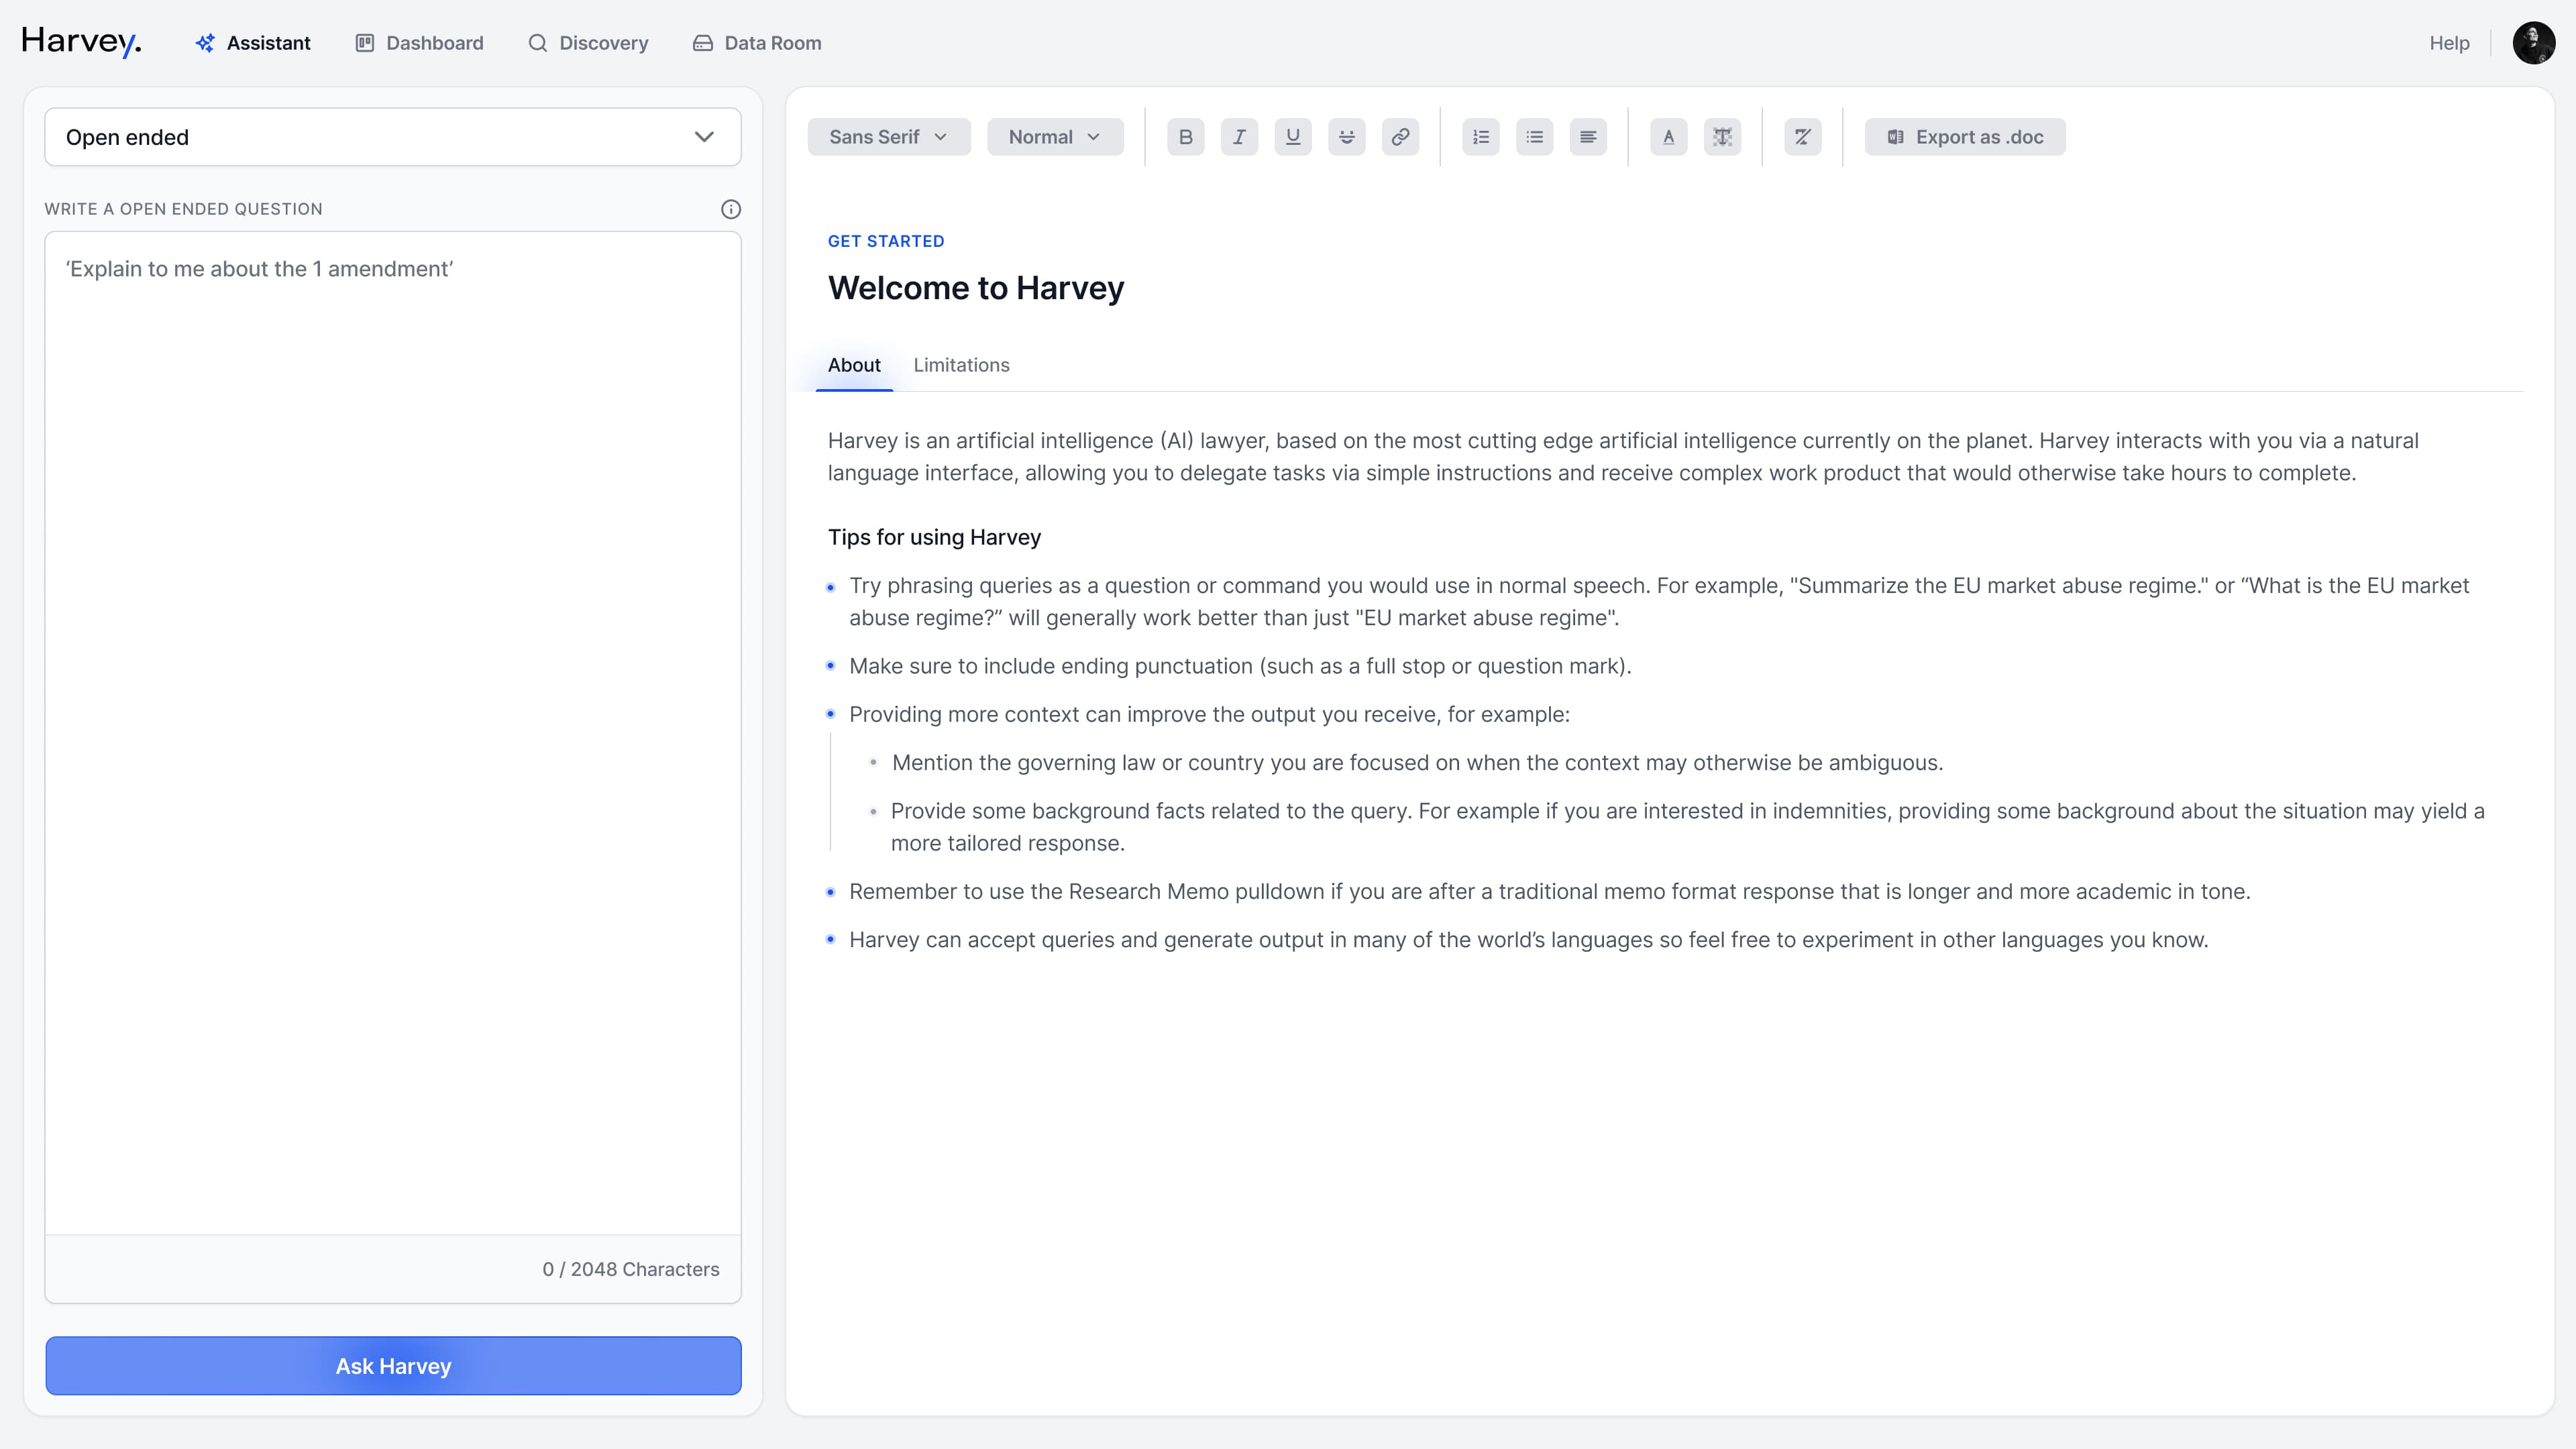2576x1449 pixels.
Task: Toggle bold formatting
Action: [x=1185, y=137]
